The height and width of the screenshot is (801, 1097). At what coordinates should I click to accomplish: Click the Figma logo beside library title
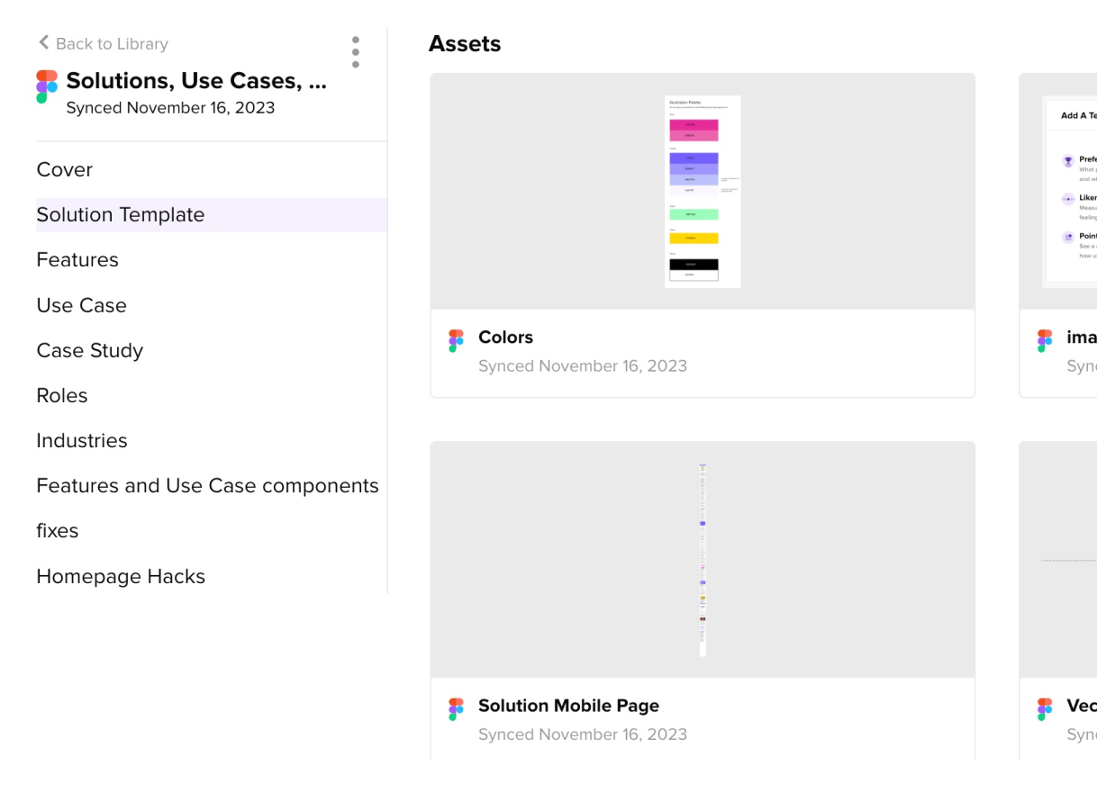click(47, 86)
